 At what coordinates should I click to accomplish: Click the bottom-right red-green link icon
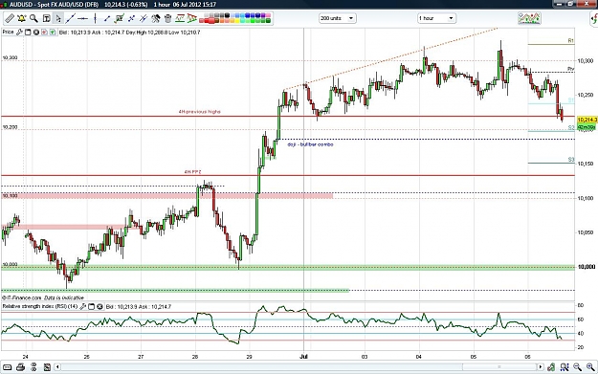click(551, 367)
